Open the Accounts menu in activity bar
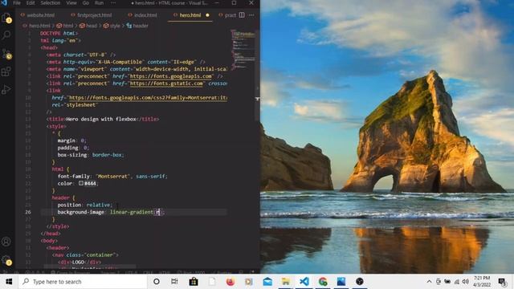Viewport: 514px width, 289px height. pyautogui.click(x=6, y=242)
